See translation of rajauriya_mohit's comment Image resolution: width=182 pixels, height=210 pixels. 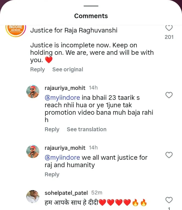(x=86, y=129)
